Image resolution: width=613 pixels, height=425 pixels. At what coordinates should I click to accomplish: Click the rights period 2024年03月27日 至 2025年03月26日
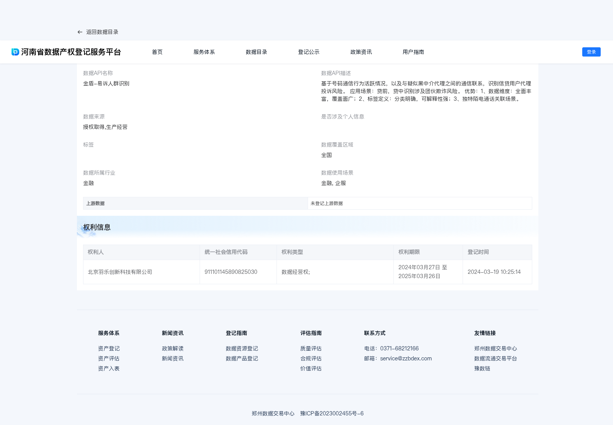pos(423,272)
